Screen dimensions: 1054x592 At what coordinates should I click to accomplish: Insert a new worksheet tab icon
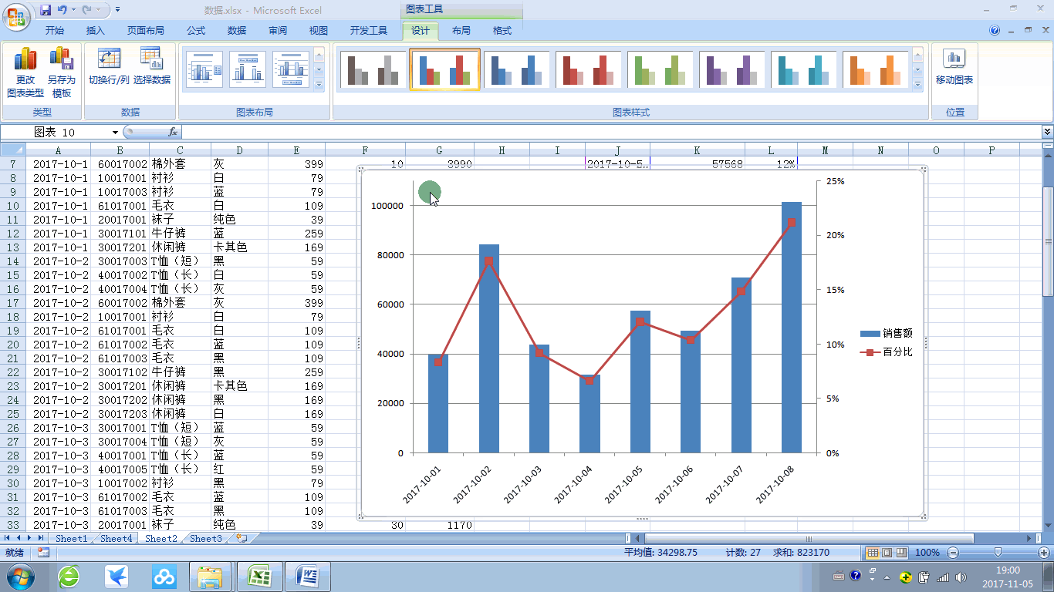click(x=242, y=538)
